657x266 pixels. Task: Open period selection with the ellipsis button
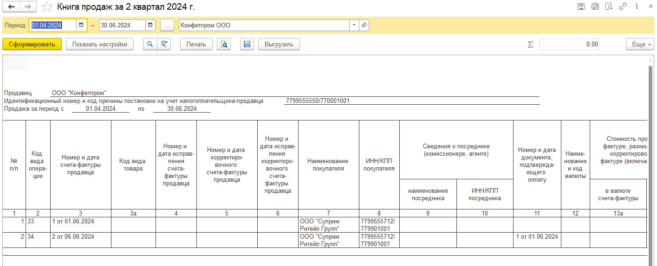pos(167,25)
